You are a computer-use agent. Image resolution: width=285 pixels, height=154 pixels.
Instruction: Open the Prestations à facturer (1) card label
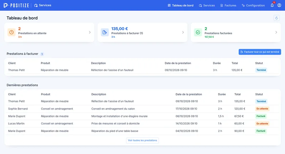127,33
